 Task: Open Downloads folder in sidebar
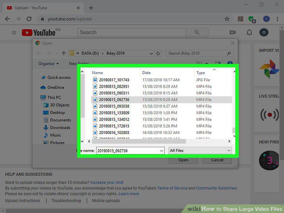pos(57,128)
